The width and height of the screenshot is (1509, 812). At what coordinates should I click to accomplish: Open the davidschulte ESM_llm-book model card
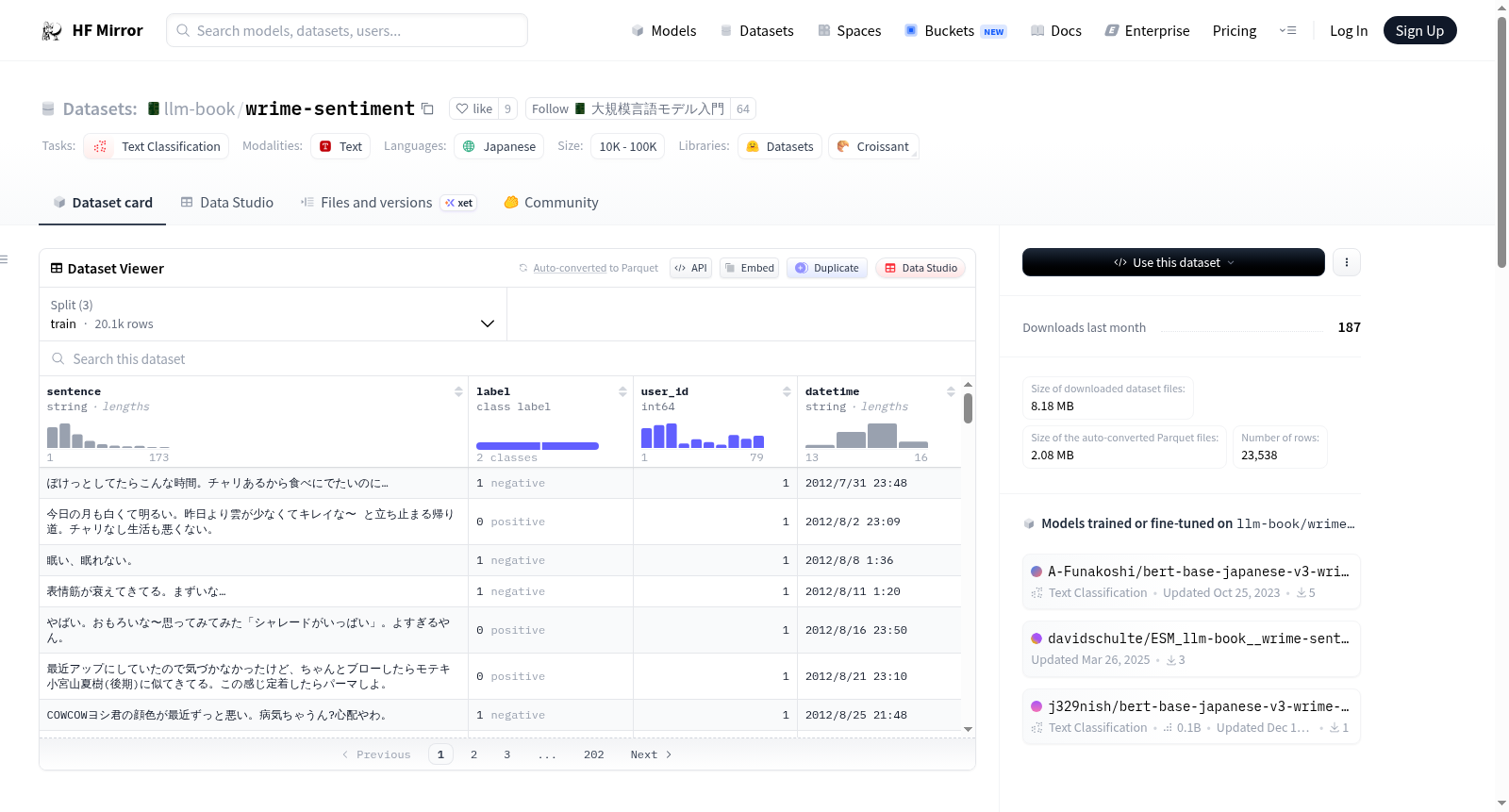(x=1191, y=649)
